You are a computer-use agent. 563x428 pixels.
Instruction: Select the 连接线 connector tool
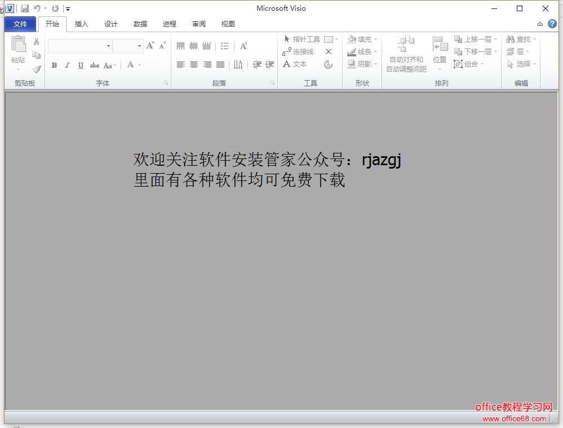coord(298,52)
